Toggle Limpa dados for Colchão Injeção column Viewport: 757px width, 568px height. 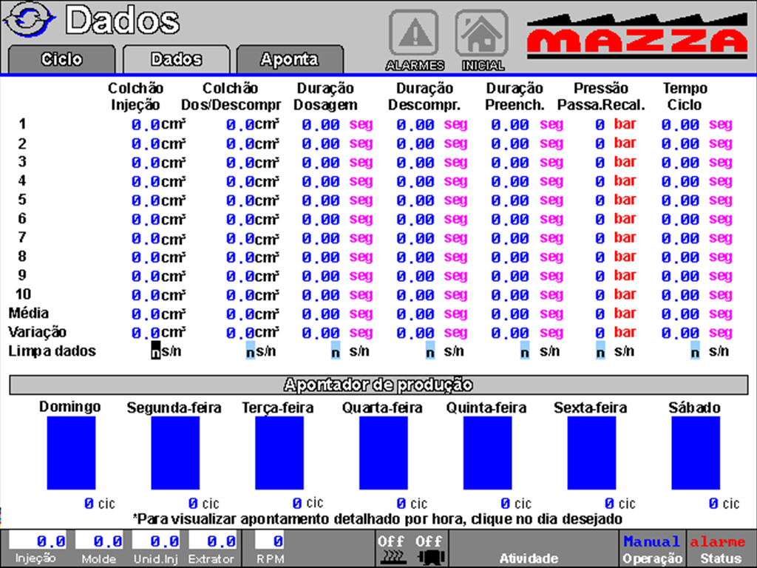(156, 351)
